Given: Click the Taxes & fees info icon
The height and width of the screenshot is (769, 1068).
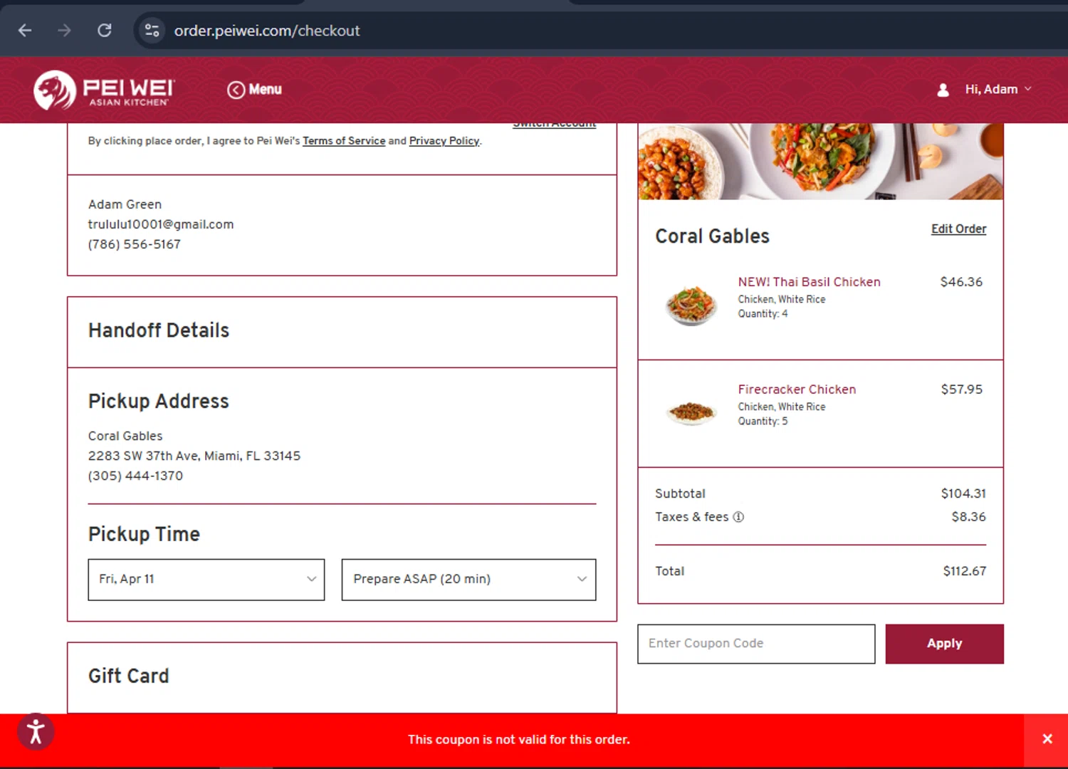Looking at the screenshot, I should pyautogui.click(x=738, y=517).
